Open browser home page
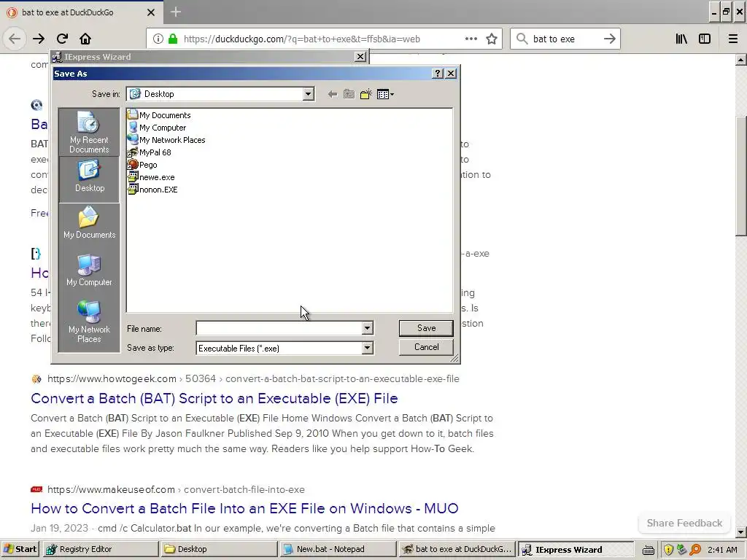 tap(85, 39)
